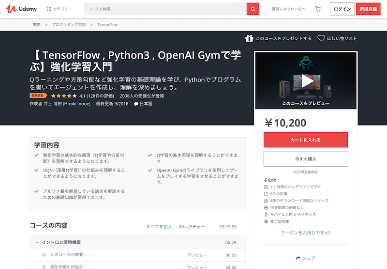The image size is (387, 269).
Task: Click play icon beside このコースの概要
Action: [x=44, y=254]
